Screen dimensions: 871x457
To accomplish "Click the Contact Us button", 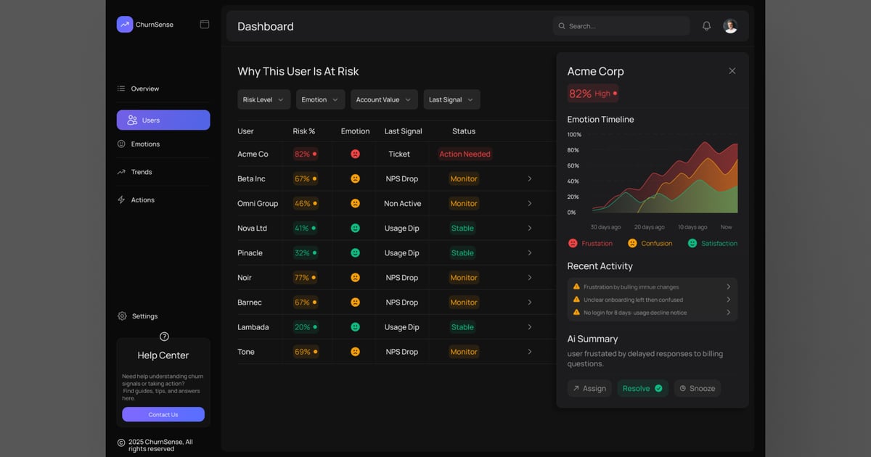I will click(163, 414).
